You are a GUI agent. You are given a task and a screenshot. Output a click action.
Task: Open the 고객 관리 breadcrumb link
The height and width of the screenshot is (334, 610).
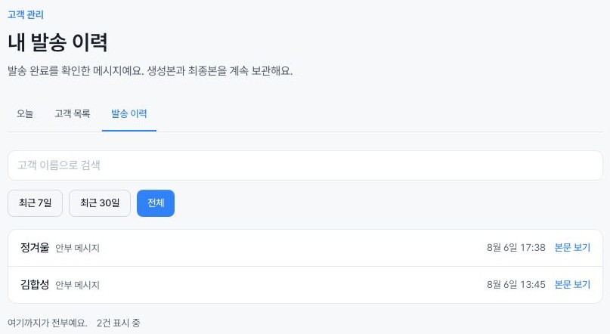(26, 15)
